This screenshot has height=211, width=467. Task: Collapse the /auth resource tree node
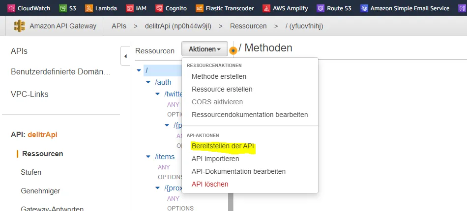(x=148, y=82)
